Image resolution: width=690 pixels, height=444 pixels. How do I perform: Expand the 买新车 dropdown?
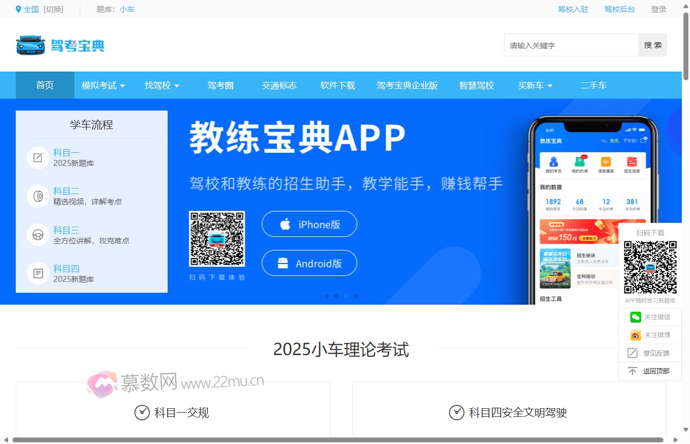(x=535, y=85)
